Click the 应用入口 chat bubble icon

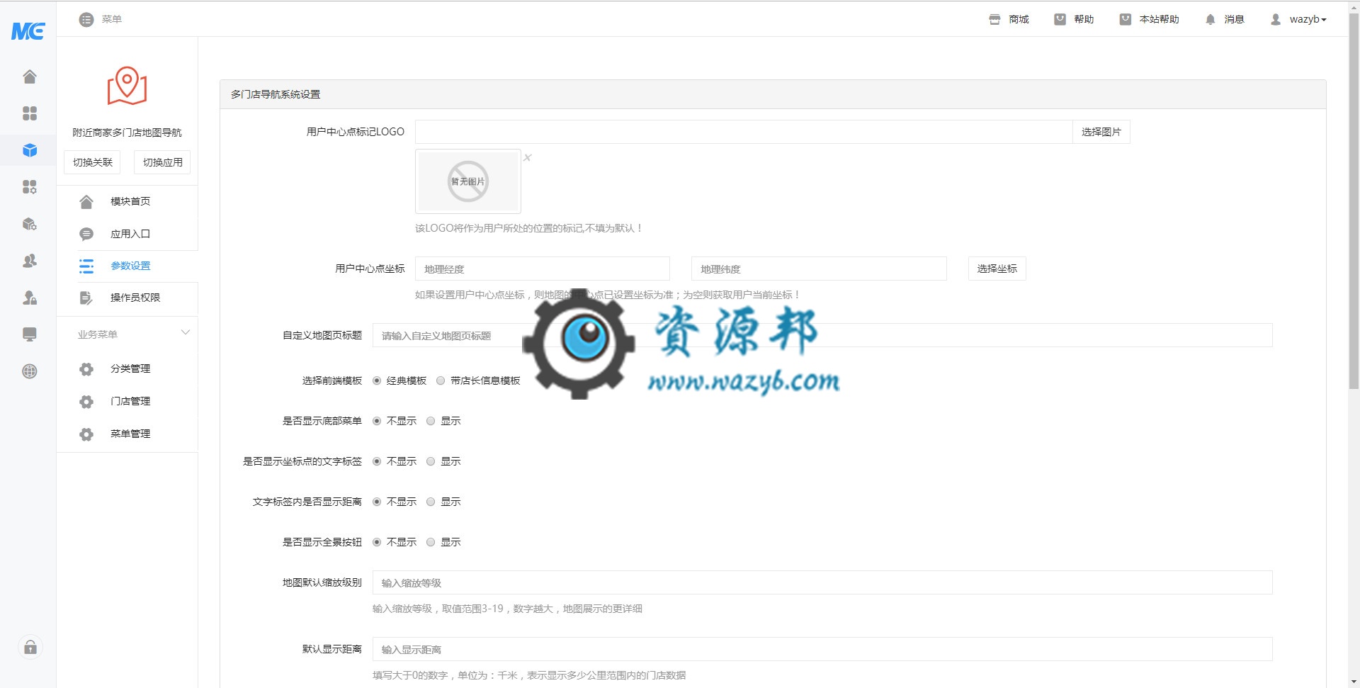pyautogui.click(x=86, y=234)
